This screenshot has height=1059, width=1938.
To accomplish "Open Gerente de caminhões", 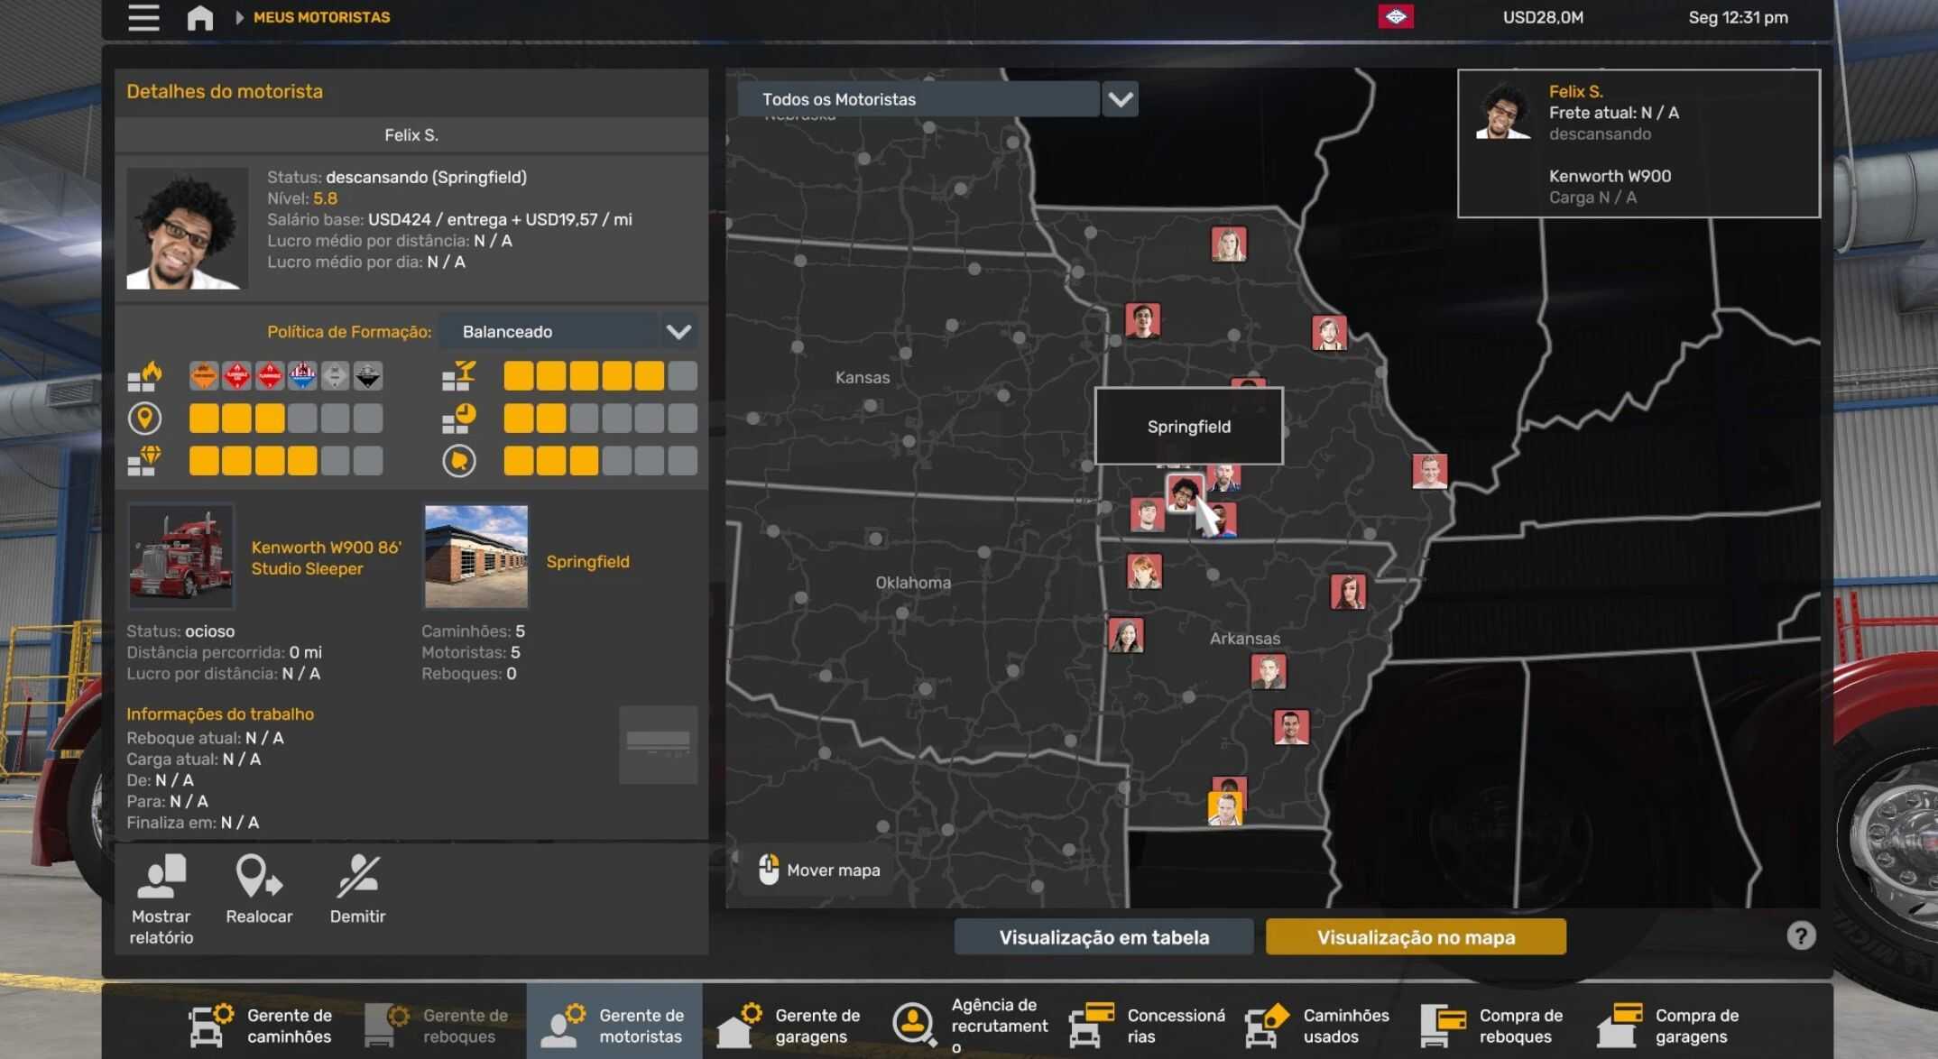I will [x=261, y=1025].
